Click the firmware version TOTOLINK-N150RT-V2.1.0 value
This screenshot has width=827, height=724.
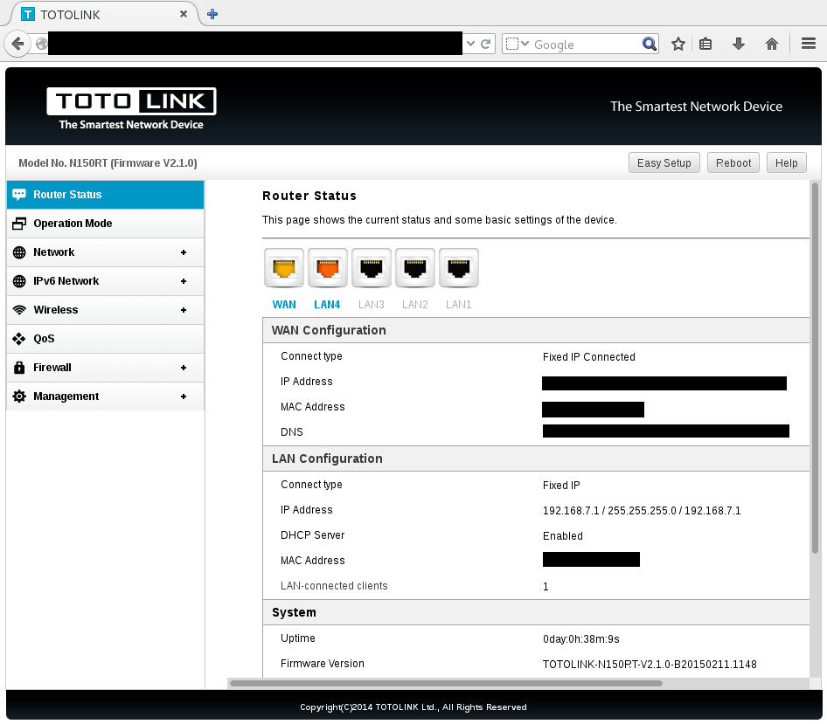pos(650,665)
